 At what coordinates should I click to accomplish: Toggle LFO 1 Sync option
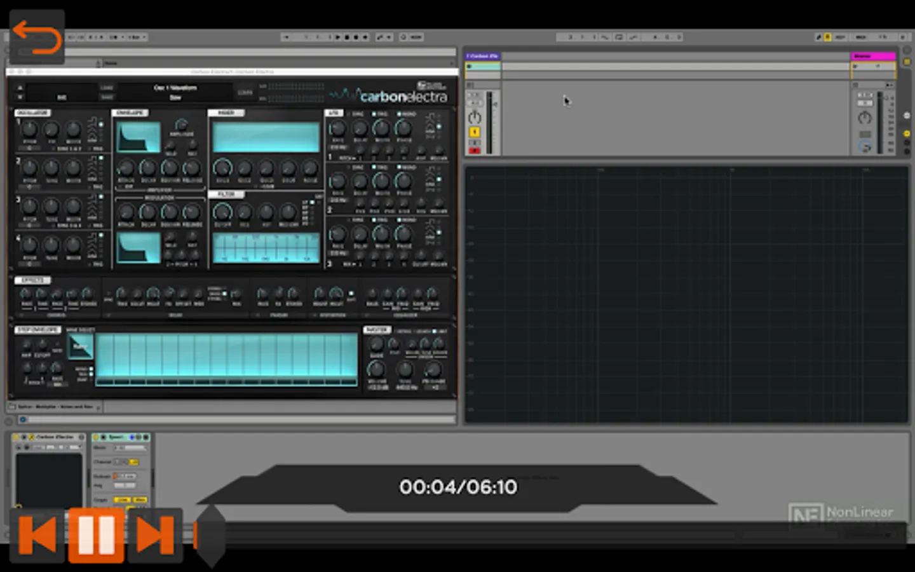(356, 114)
